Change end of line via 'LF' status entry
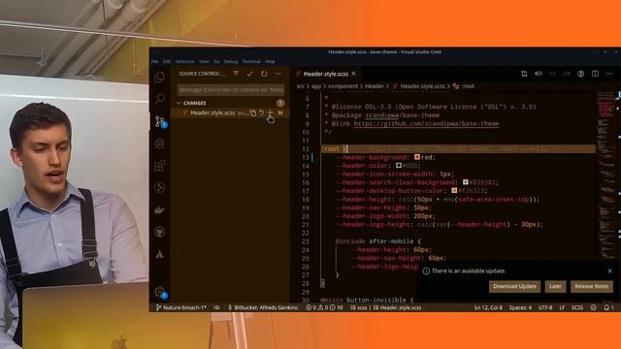621x349 pixels. (562, 307)
